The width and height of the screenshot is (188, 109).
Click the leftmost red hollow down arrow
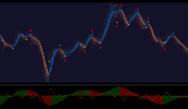31,30
